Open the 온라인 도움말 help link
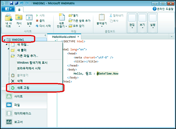The height and width of the screenshot is (129, 176). click(163, 9)
